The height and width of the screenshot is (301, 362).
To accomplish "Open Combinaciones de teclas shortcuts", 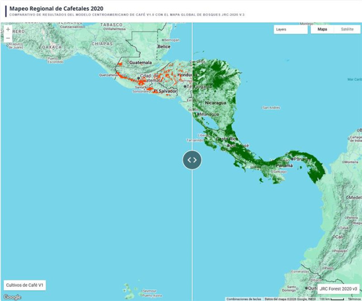I will [244, 299].
